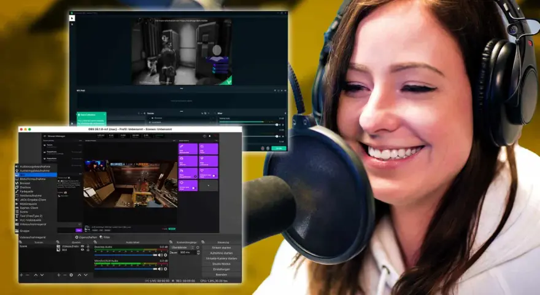The height and width of the screenshot is (295, 540).
Task: Click the Dauer 300 ms stepper arrows
Action: [x=198, y=253]
